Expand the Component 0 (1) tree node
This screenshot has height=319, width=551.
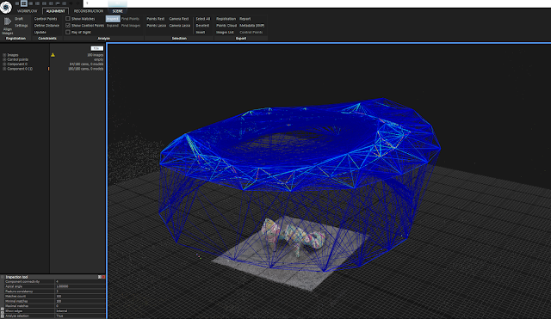click(4, 69)
